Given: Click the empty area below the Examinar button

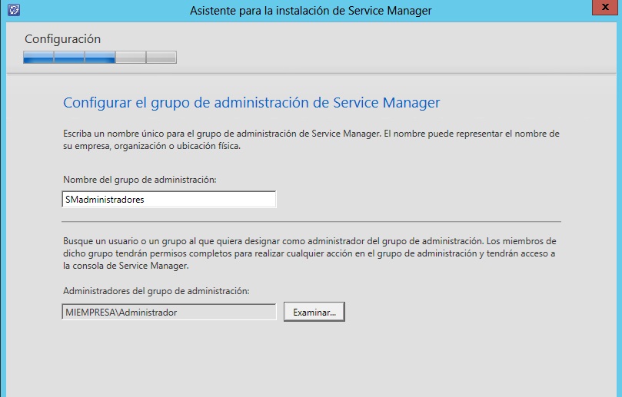Looking at the screenshot, I should pyautogui.click(x=314, y=357).
